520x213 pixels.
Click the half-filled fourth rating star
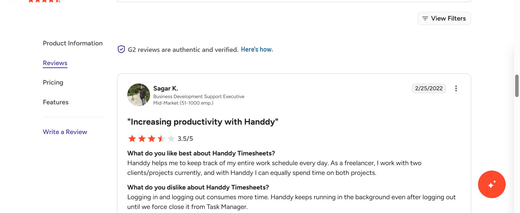(161, 139)
